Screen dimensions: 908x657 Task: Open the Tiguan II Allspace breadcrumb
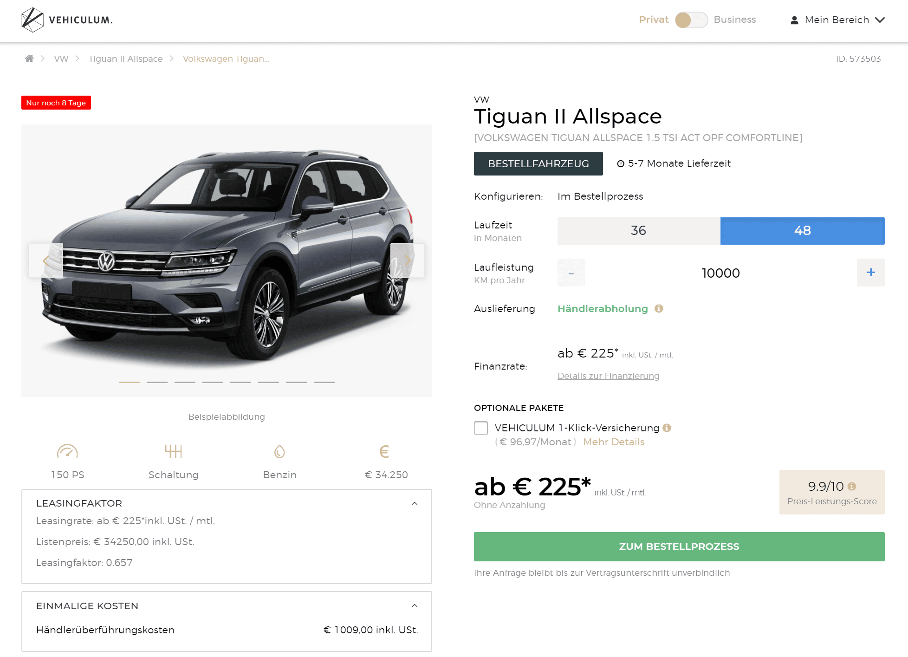[x=126, y=59]
